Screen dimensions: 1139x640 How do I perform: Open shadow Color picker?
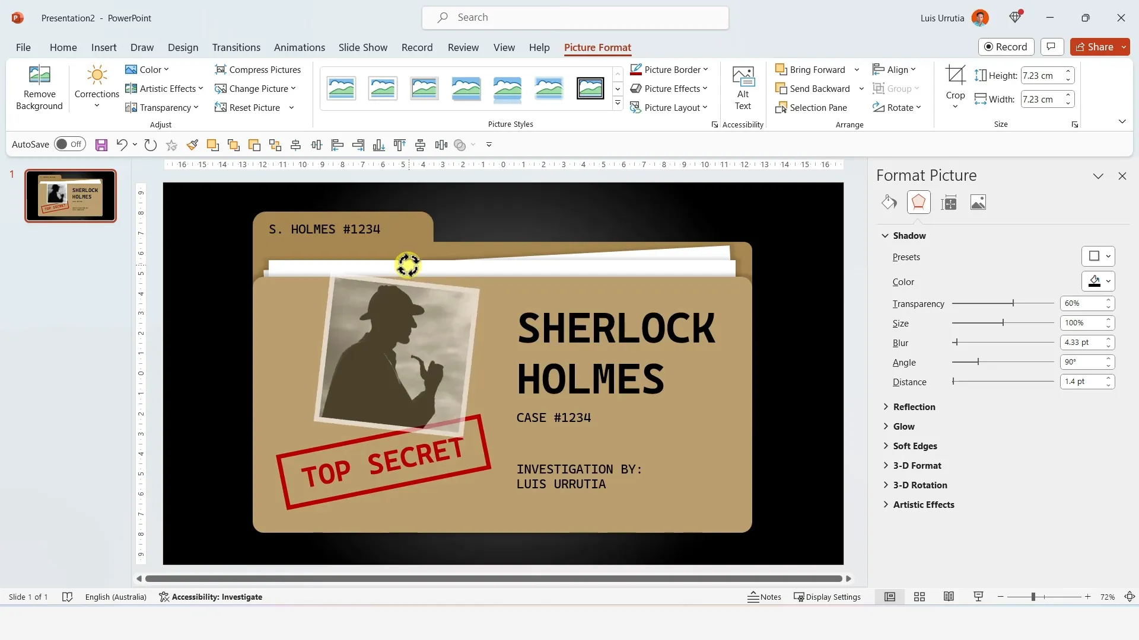(x=1098, y=281)
